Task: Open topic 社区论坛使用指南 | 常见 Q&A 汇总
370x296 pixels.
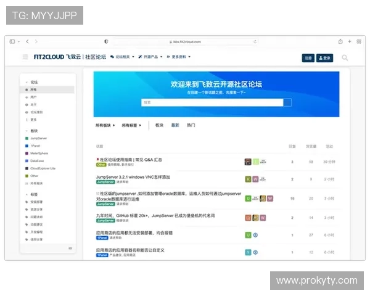Action: (x=131, y=160)
